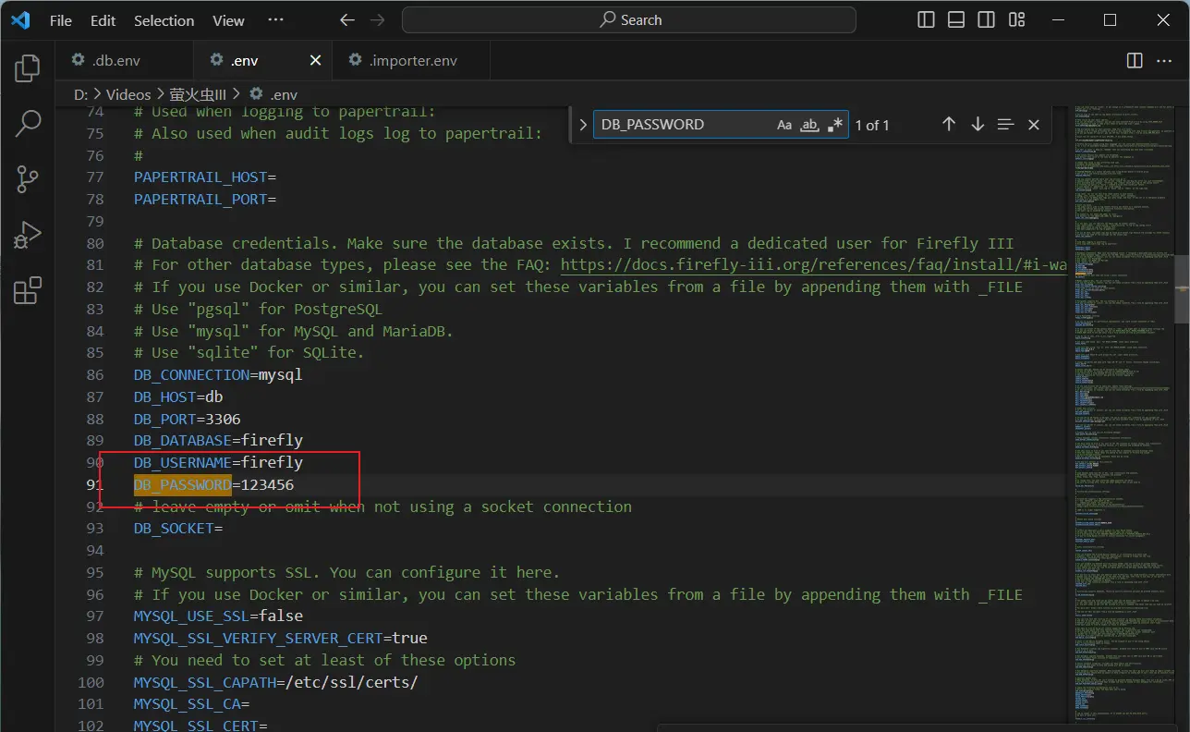1190x732 pixels.
Task: Toggle Match Case in find box
Action: pos(784,125)
